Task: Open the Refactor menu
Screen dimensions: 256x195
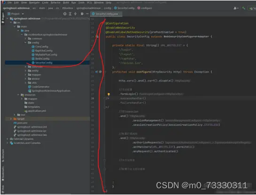Action: click(56, 3)
